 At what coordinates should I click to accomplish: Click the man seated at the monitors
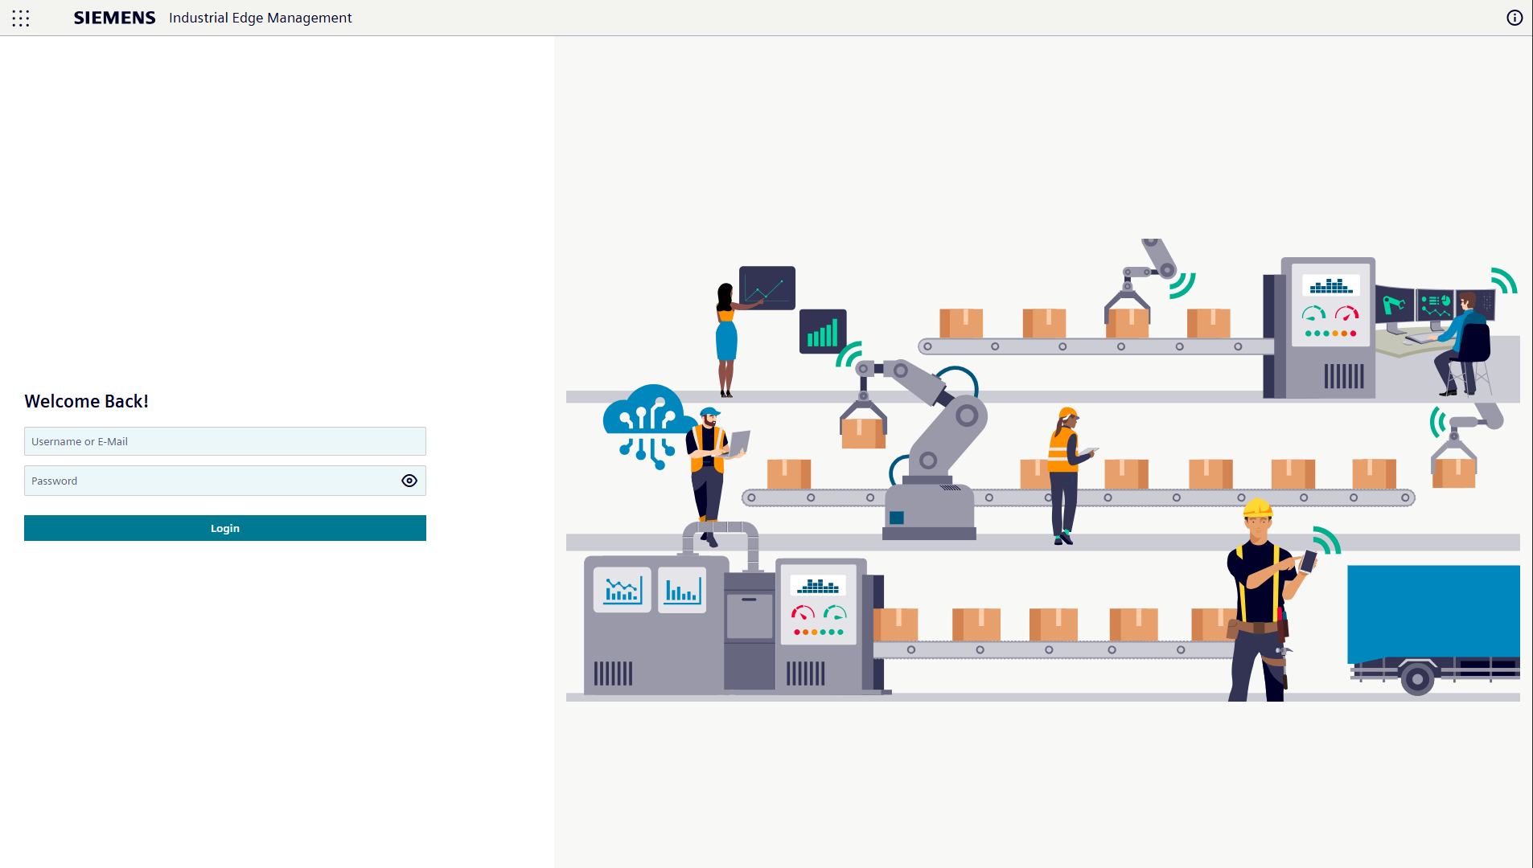pyautogui.click(x=1464, y=346)
